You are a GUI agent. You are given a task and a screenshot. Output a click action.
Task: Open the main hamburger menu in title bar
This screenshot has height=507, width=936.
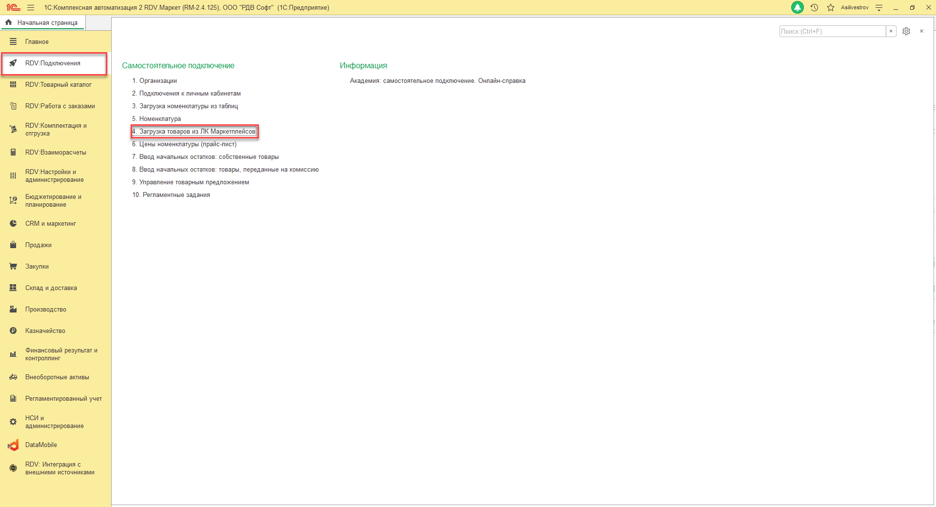pos(31,7)
